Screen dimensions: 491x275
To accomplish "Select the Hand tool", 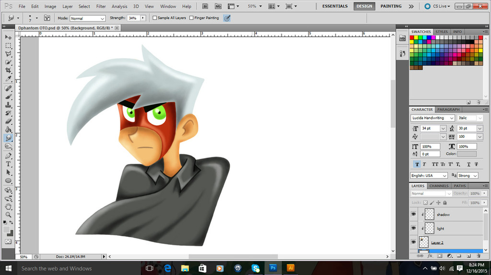I will pyautogui.click(x=8, y=206).
